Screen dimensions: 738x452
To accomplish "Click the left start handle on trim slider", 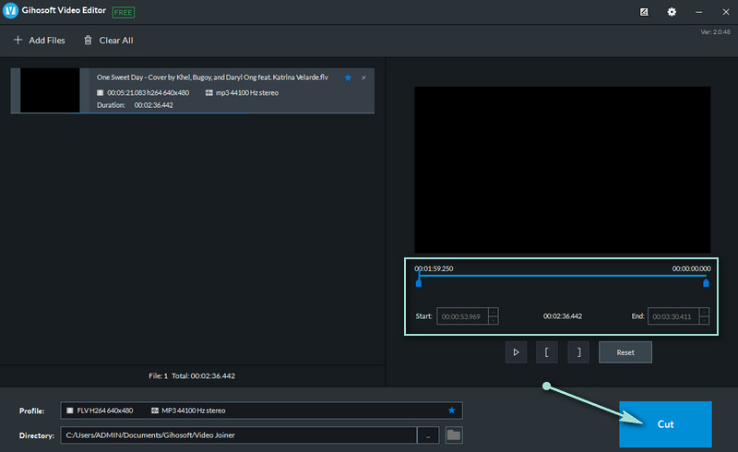I will [x=419, y=281].
